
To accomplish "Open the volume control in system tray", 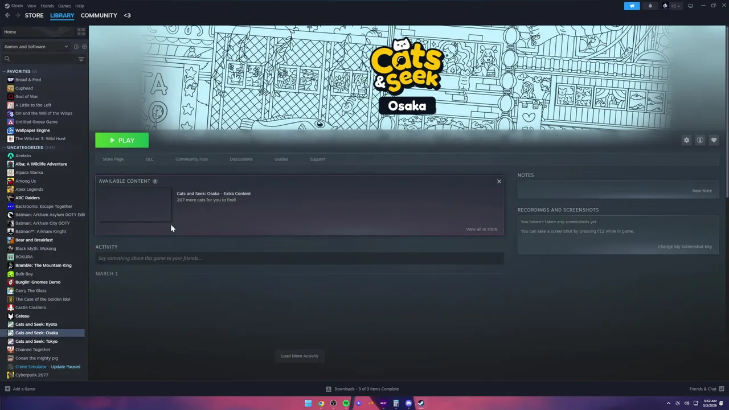I will (x=686, y=403).
